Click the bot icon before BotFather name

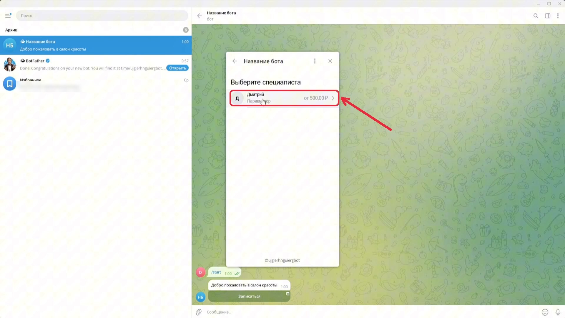pos(22,61)
